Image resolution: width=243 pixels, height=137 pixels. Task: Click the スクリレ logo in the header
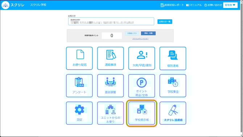pos(13,5)
